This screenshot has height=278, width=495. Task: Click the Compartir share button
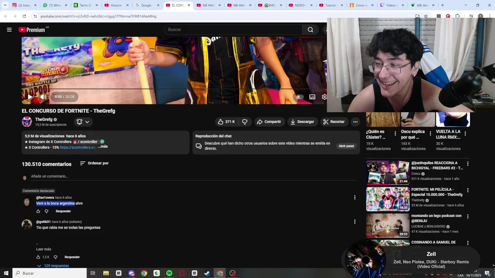(269, 122)
